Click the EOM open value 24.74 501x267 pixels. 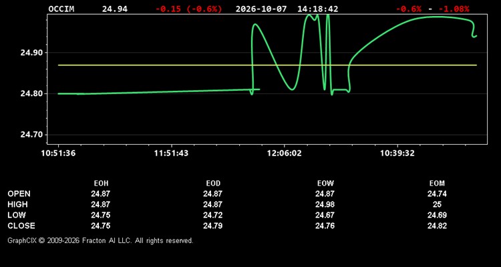(x=437, y=194)
